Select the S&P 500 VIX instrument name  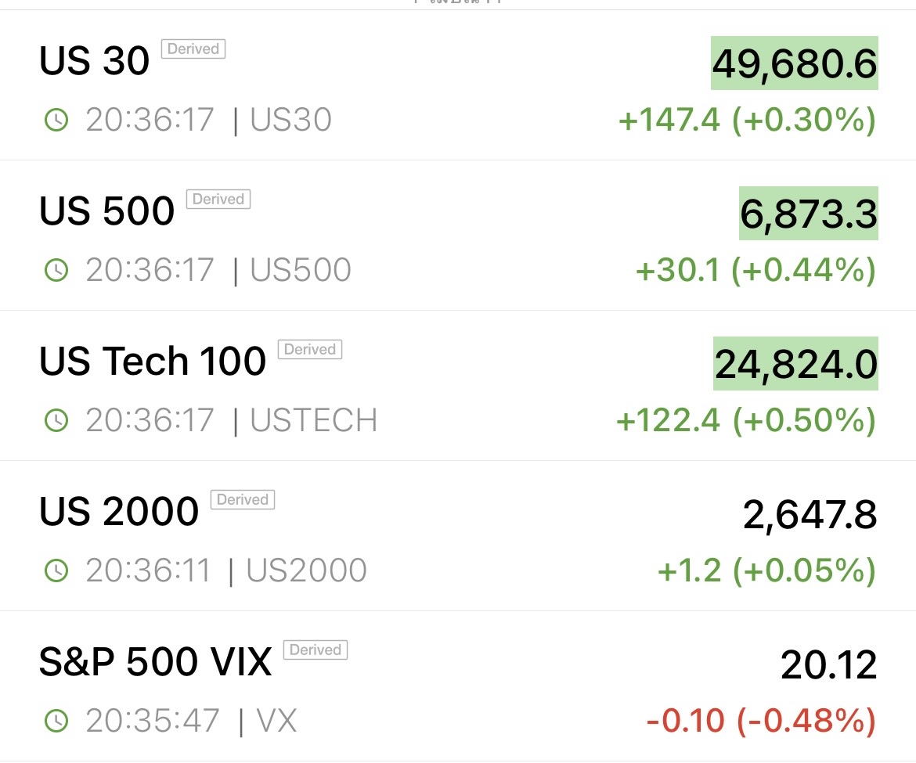[155, 662]
